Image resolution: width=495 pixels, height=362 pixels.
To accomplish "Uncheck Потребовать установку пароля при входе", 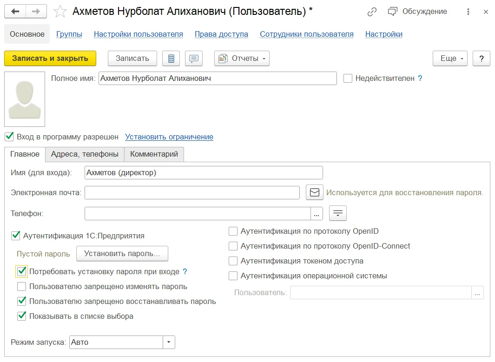I will pyautogui.click(x=22, y=271).
